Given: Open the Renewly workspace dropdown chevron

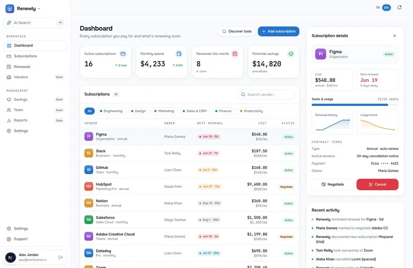Looking at the screenshot, I should pyautogui.click(x=39, y=9).
